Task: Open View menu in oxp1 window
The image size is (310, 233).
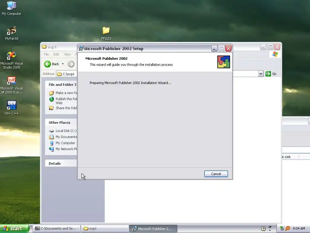Action: [67, 54]
